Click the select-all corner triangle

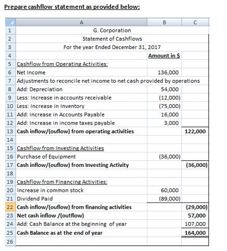[10, 22]
